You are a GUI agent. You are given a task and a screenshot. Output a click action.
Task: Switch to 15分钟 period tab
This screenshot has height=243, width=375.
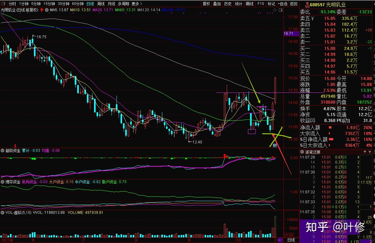tap(49, 4)
